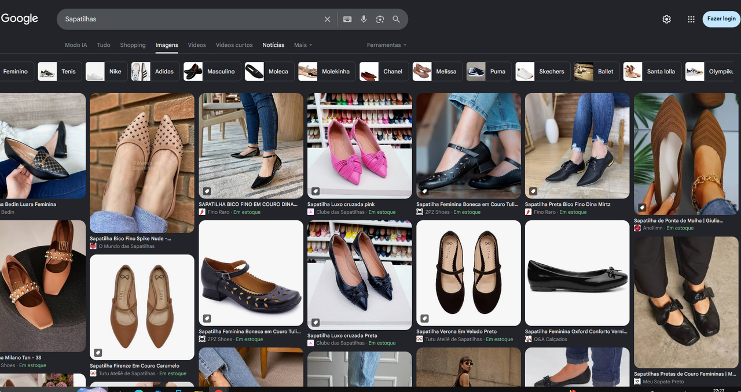Filter by Tenis chip
This screenshot has height=392, width=741.
(60, 72)
